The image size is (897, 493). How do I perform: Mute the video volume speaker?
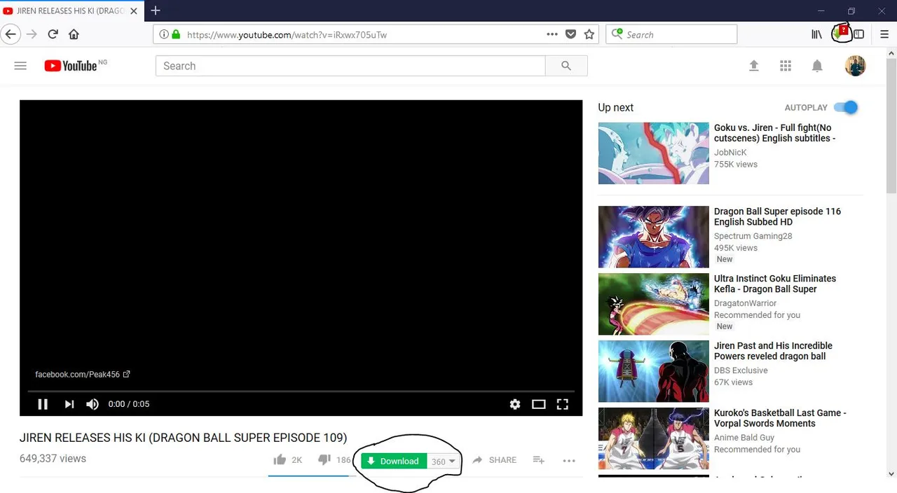pyautogui.click(x=93, y=404)
